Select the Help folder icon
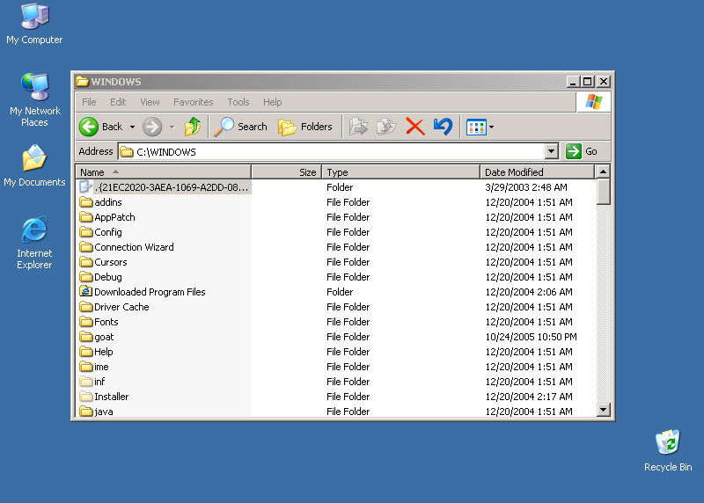704x503 pixels. point(85,352)
